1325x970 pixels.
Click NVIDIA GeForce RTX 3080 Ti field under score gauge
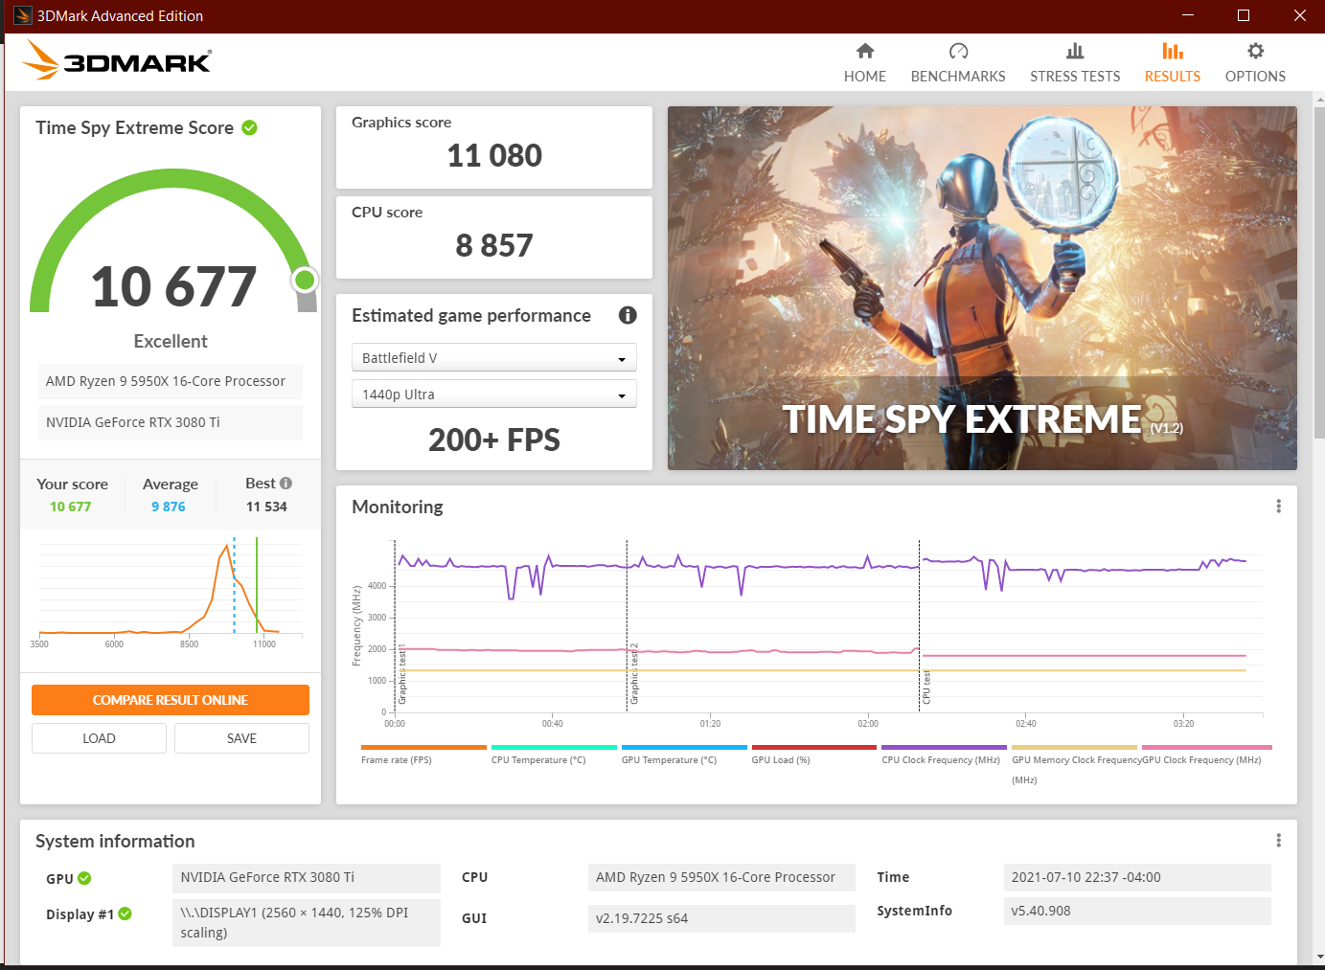click(171, 422)
